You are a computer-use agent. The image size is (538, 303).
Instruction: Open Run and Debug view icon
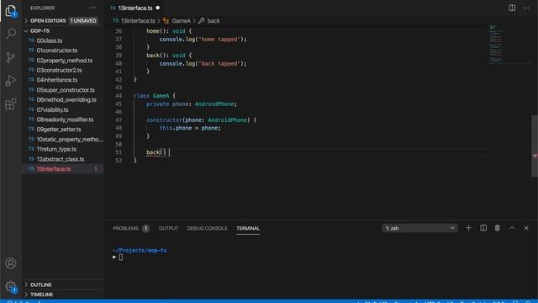[x=11, y=81]
